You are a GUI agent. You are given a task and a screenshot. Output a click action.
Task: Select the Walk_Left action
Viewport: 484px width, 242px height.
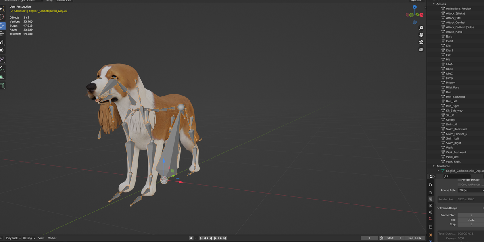pos(452,157)
